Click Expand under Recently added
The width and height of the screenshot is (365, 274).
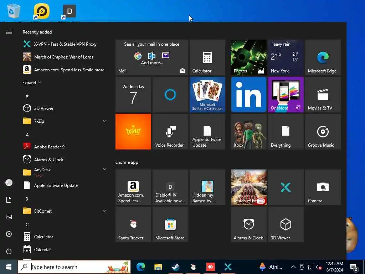32,83
